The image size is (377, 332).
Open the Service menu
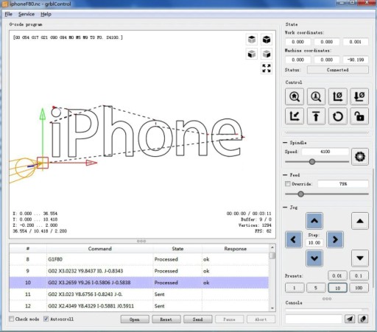coord(27,14)
